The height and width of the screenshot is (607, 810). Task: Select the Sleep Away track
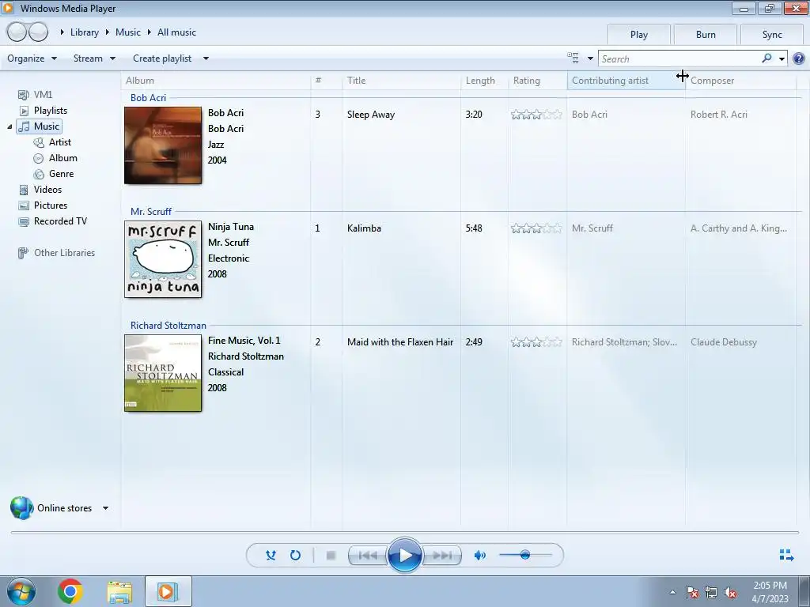click(x=371, y=115)
